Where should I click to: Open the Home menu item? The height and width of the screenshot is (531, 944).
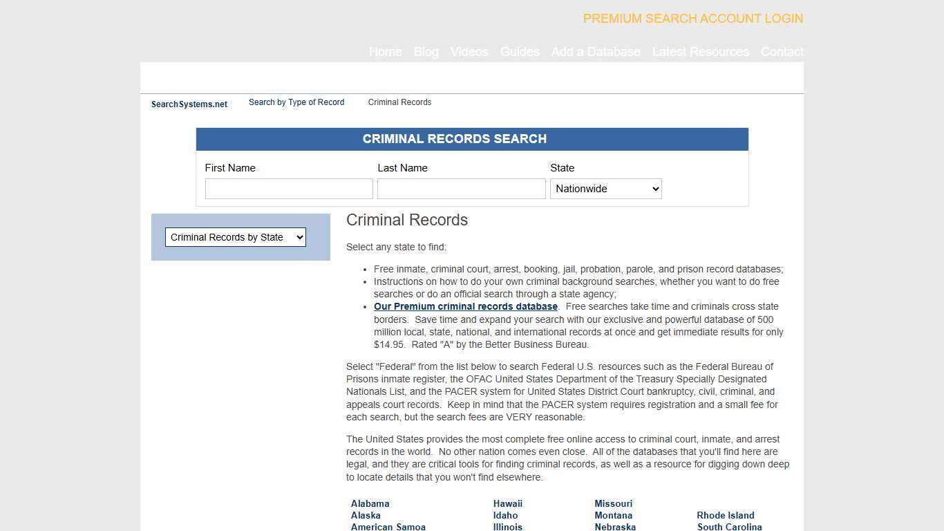[x=385, y=52]
